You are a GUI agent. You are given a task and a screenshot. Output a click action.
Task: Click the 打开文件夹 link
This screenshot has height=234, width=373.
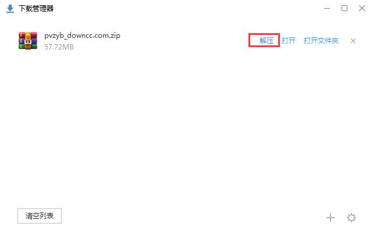coord(321,41)
